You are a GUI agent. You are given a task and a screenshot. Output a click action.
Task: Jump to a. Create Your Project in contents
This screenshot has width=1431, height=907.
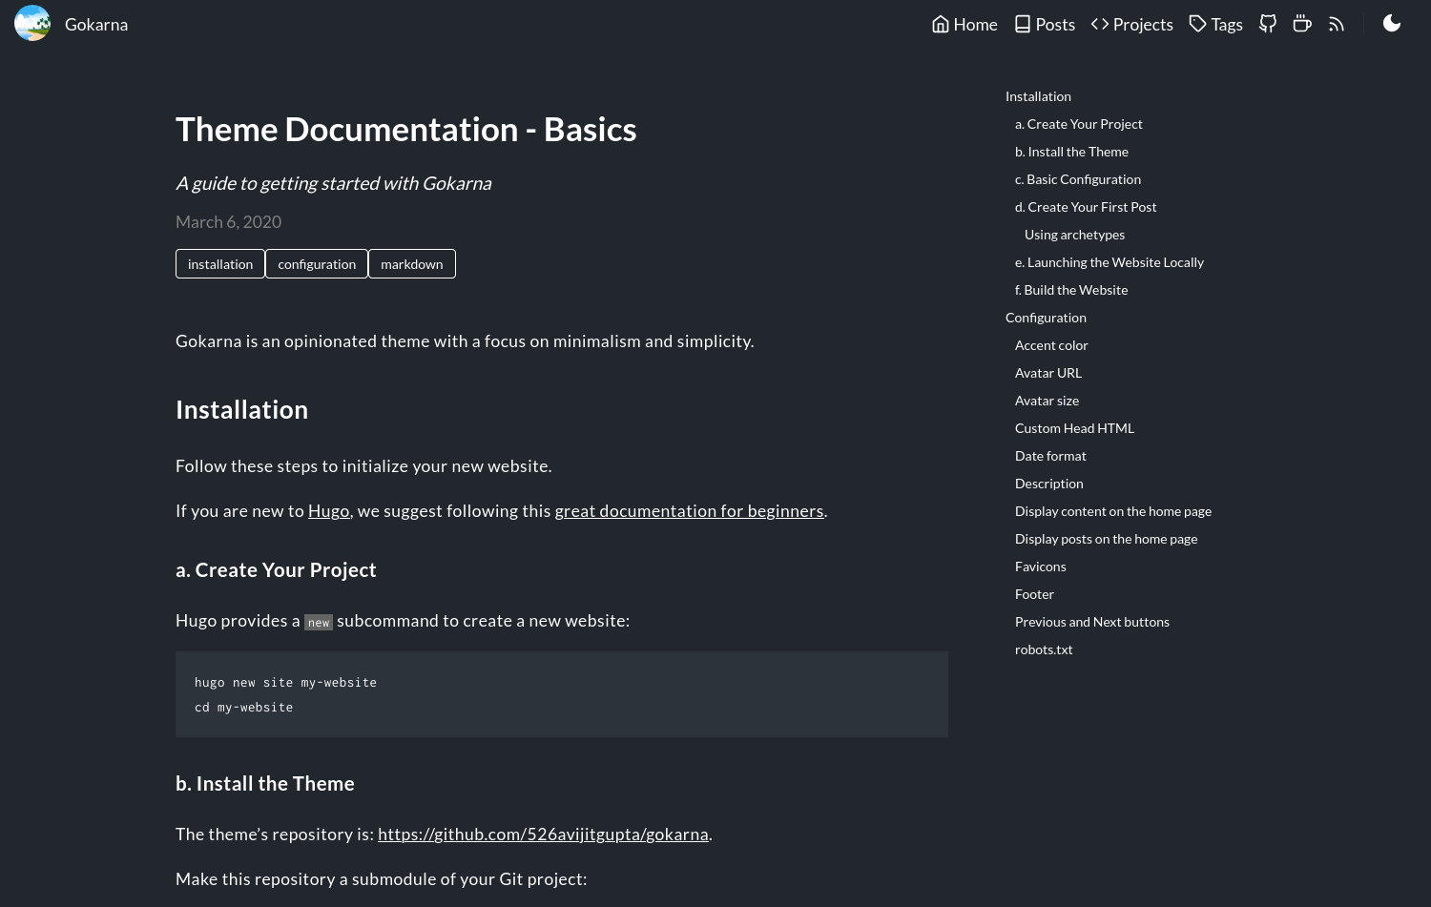1078,124
